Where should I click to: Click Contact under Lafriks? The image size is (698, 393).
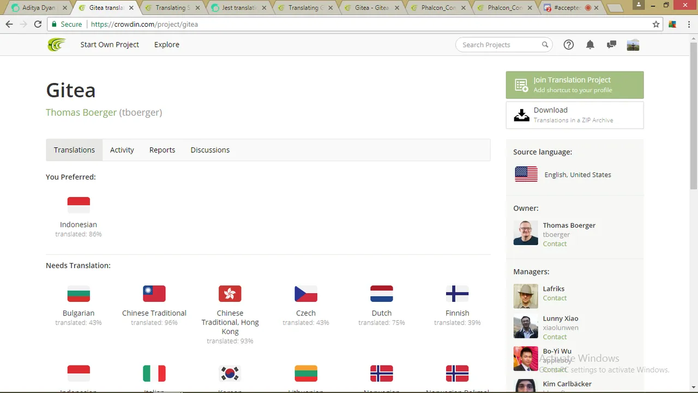[x=555, y=298]
